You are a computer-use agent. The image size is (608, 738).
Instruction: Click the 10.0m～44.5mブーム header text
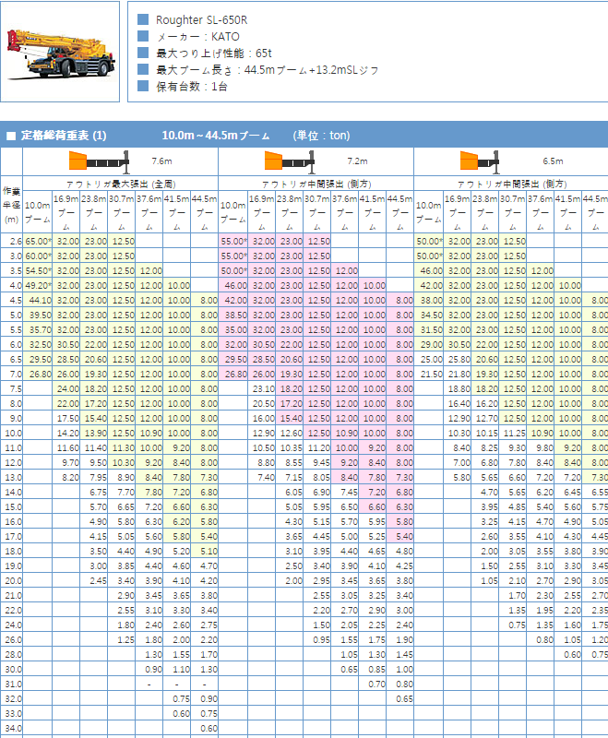pyautogui.click(x=216, y=136)
